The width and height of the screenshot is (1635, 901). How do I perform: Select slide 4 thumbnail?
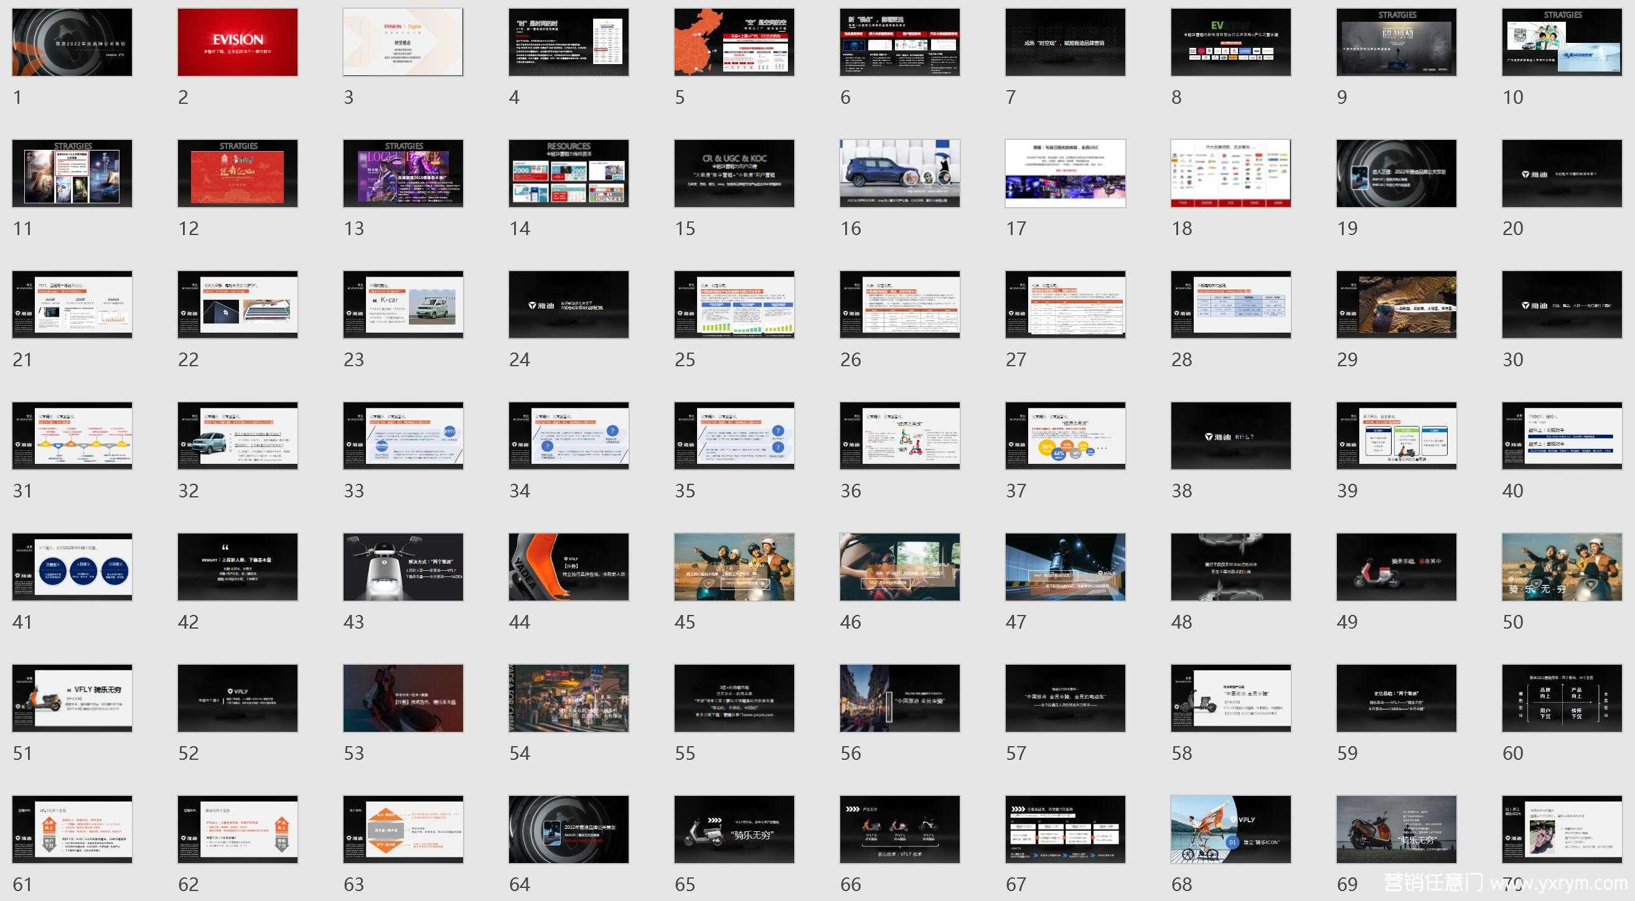569,42
